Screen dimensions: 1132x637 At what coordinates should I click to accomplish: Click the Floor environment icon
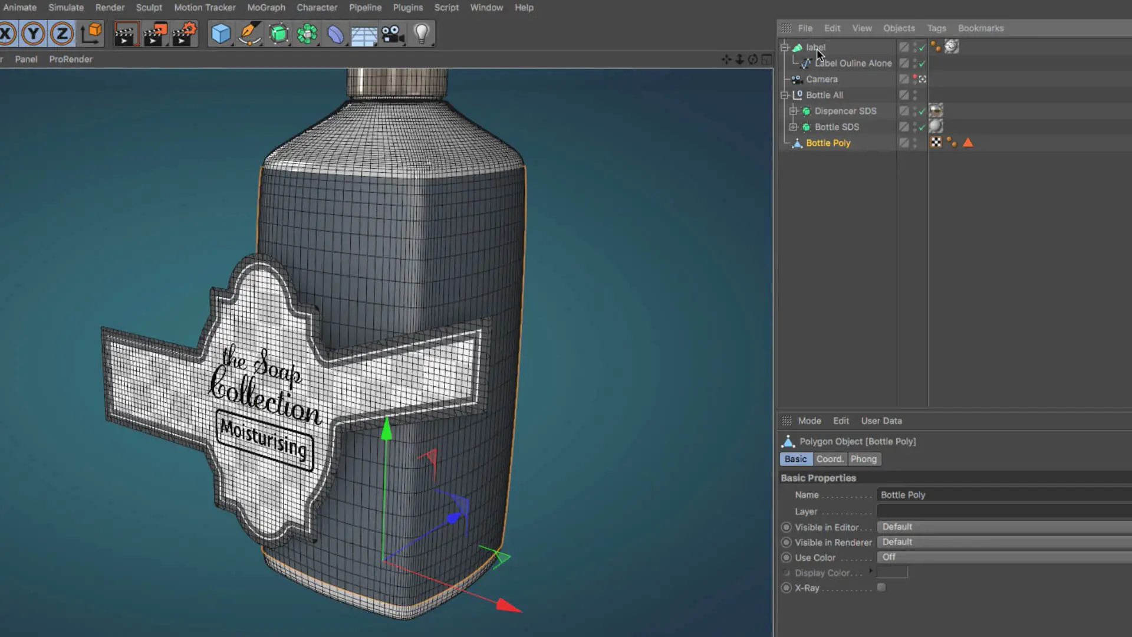(x=364, y=35)
